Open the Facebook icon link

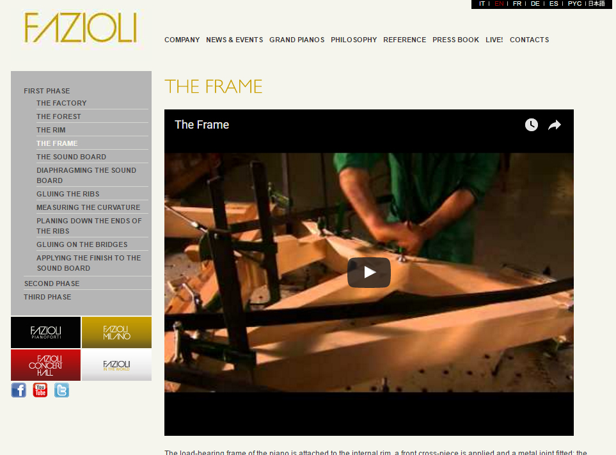point(19,390)
